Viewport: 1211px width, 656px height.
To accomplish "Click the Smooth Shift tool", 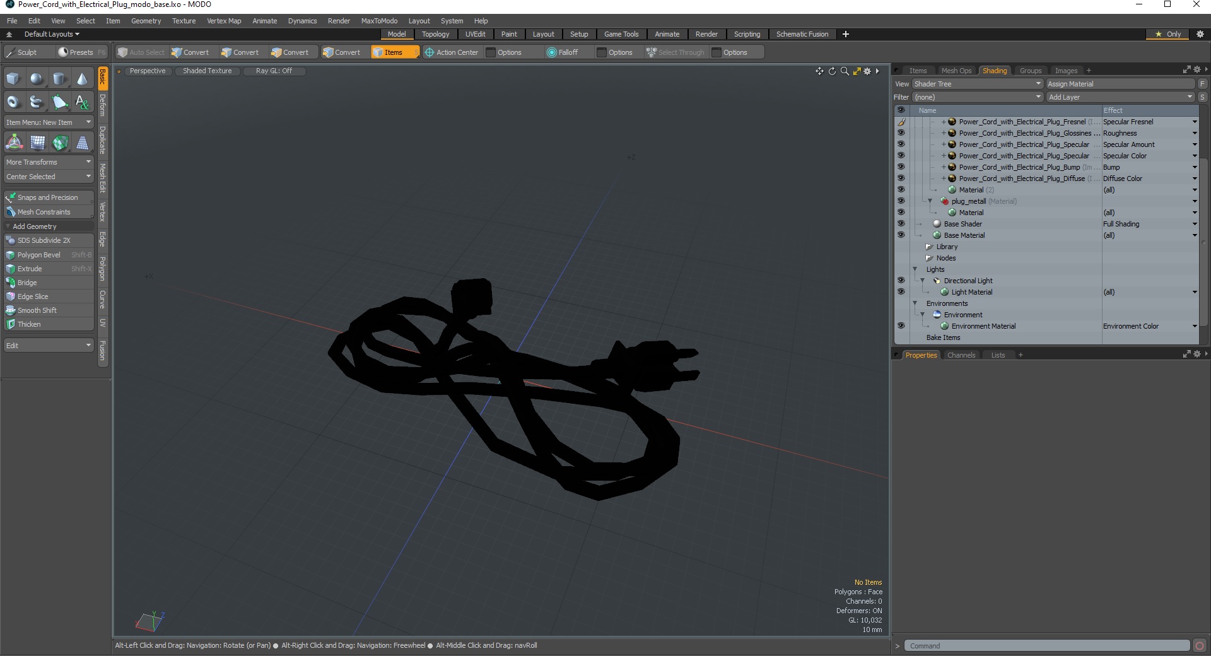I will (x=49, y=310).
